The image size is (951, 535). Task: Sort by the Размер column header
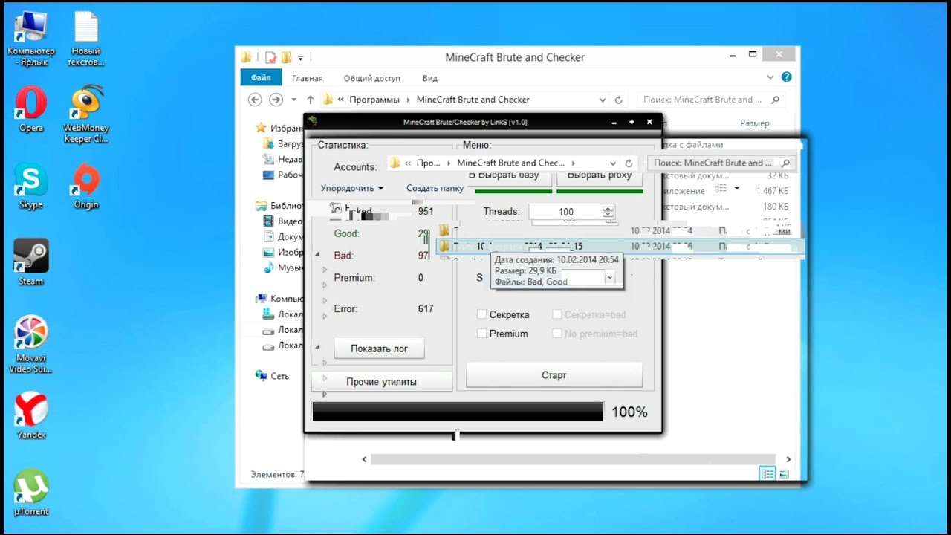click(755, 123)
